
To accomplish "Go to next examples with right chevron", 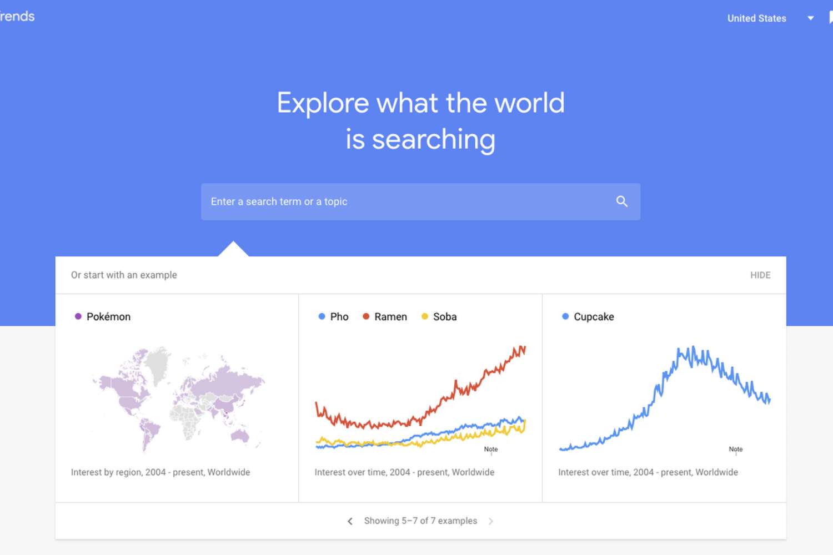I will [491, 521].
